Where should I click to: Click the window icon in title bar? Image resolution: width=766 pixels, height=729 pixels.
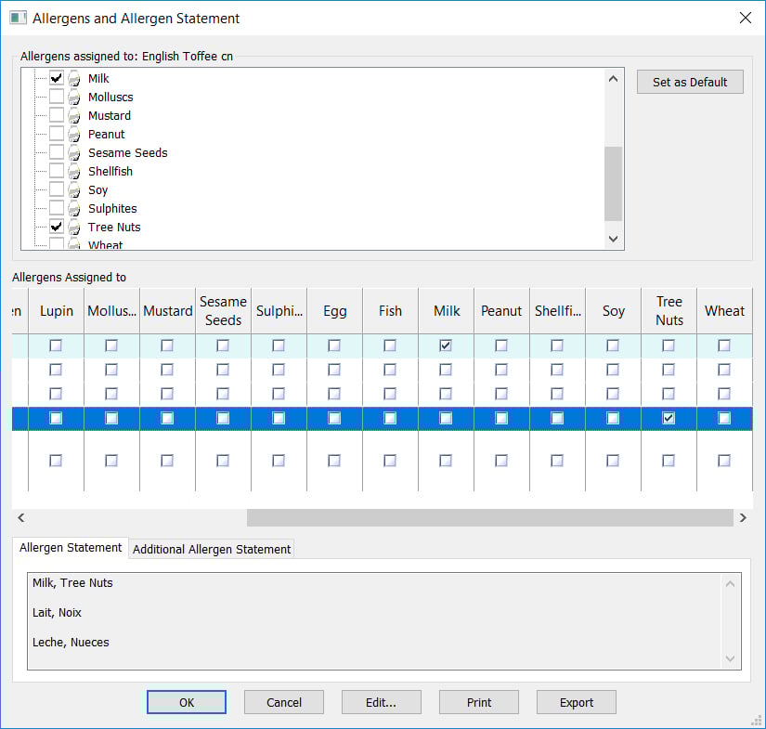17,18
